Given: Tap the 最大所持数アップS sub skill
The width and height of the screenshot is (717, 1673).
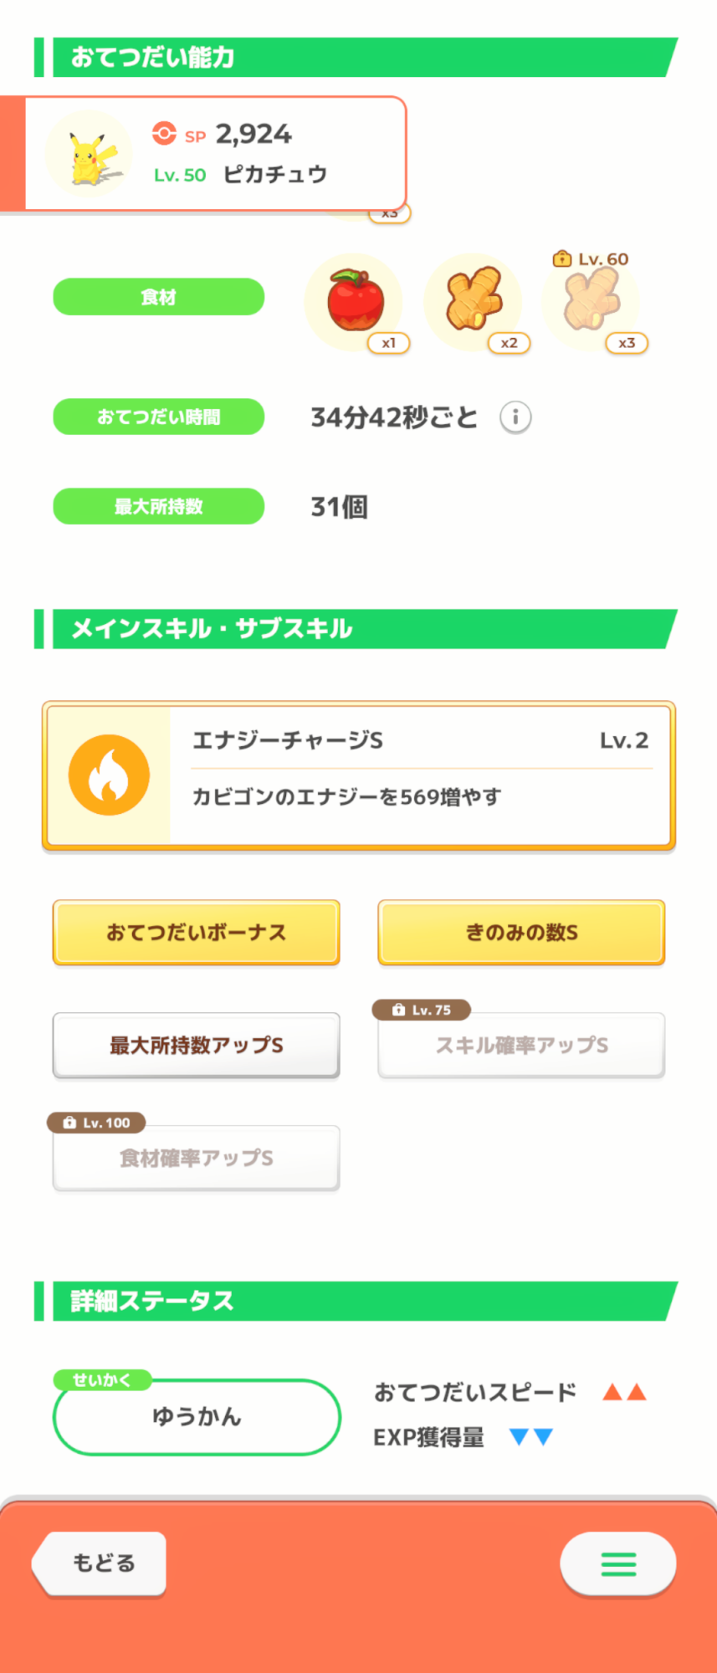Looking at the screenshot, I should pos(196,1046).
